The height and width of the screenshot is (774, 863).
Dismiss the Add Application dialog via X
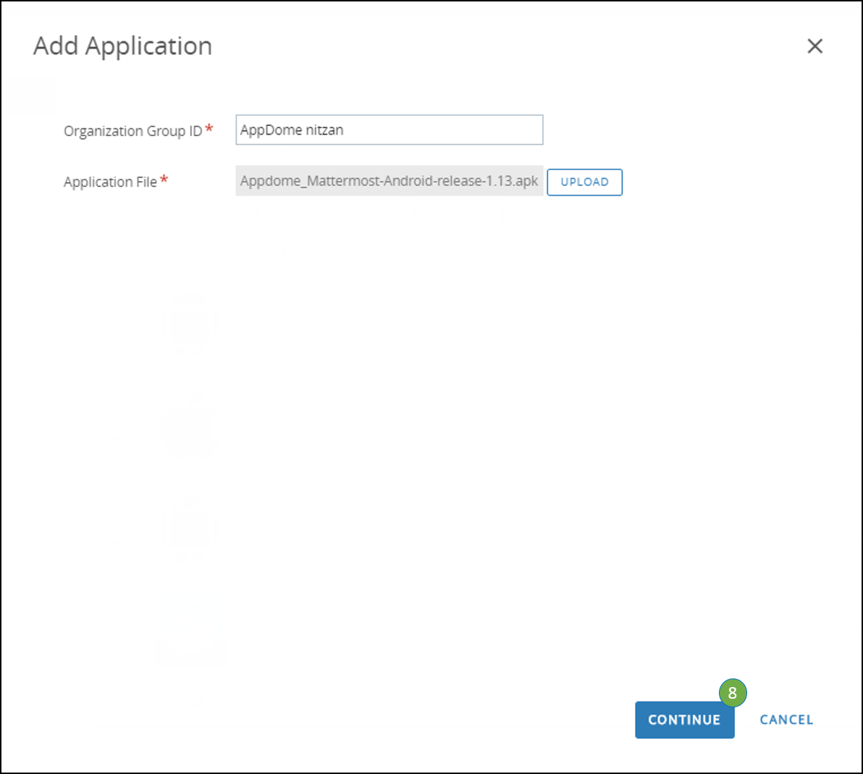tap(814, 46)
